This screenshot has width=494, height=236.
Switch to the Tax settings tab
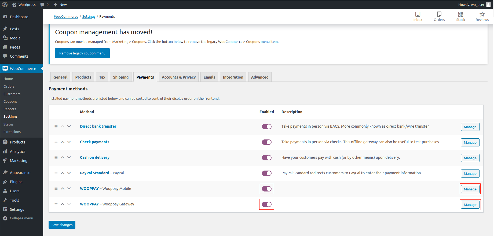click(102, 77)
